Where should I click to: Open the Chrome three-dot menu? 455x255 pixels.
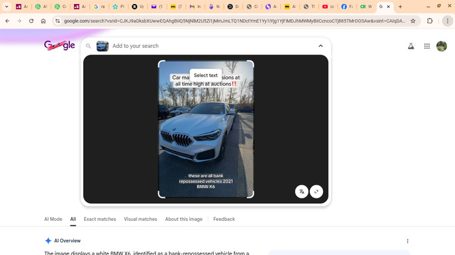pos(448,21)
